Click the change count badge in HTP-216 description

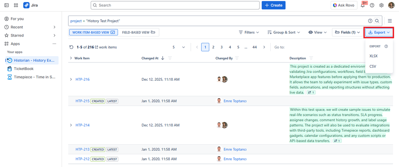311,93
